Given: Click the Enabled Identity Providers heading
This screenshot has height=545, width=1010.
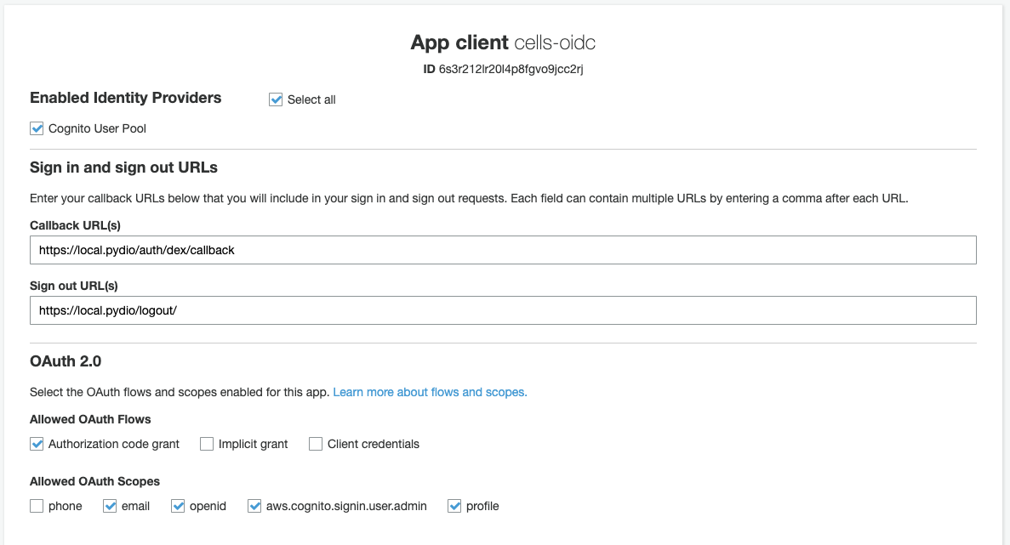Looking at the screenshot, I should pos(126,98).
